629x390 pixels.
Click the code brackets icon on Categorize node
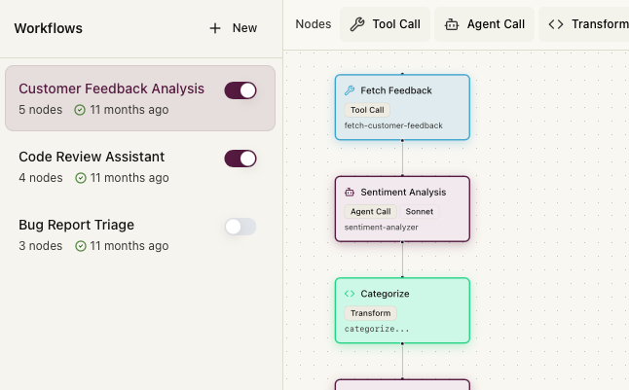point(350,294)
